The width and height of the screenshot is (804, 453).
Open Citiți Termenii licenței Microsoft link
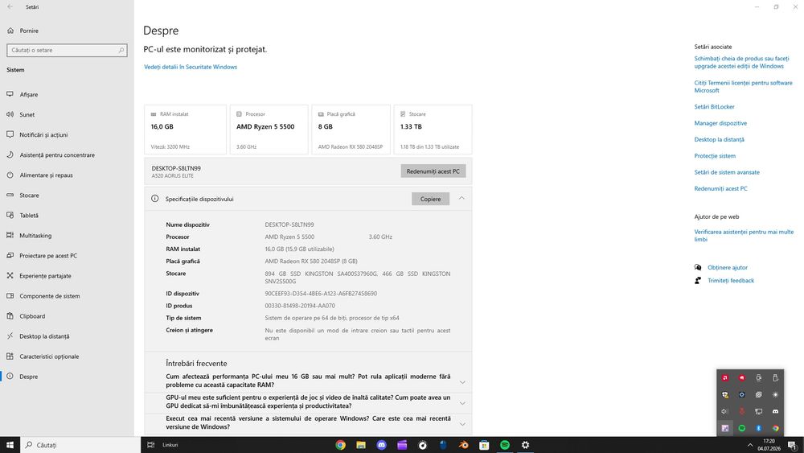click(x=743, y=86)
